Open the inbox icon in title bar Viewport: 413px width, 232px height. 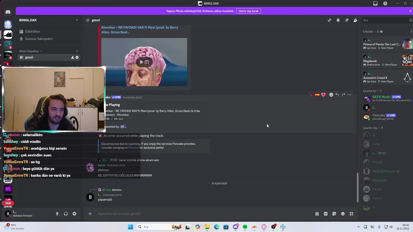pyautogui.click(x=375, y=4)
